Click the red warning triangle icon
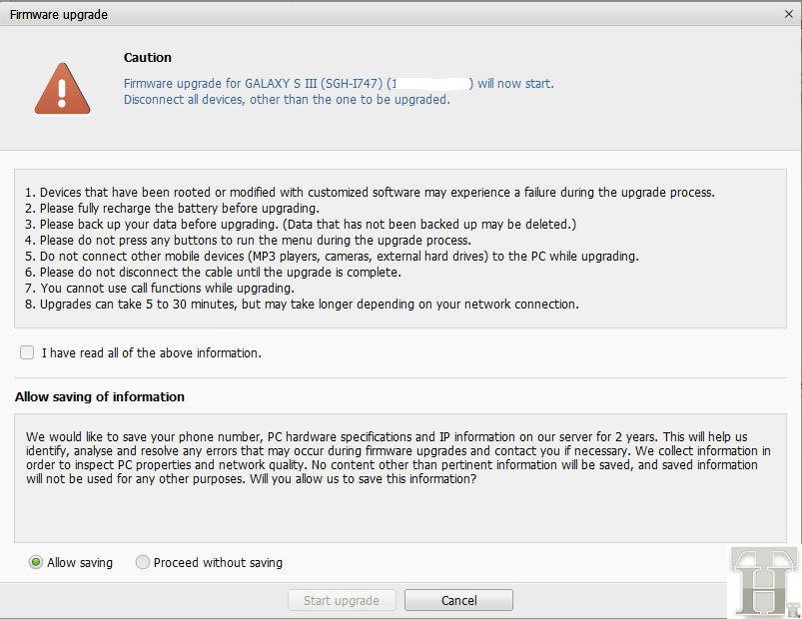Viewport: 802px width, 619px height. click(x=62, y=89)
